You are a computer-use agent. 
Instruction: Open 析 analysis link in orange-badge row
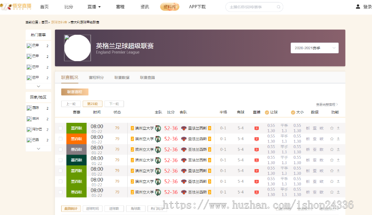pos(308,139)
